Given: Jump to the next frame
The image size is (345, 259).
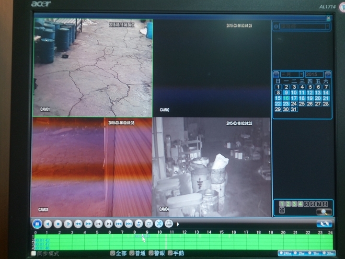Looking at the screenshot, I should click(x=108, y=224).
